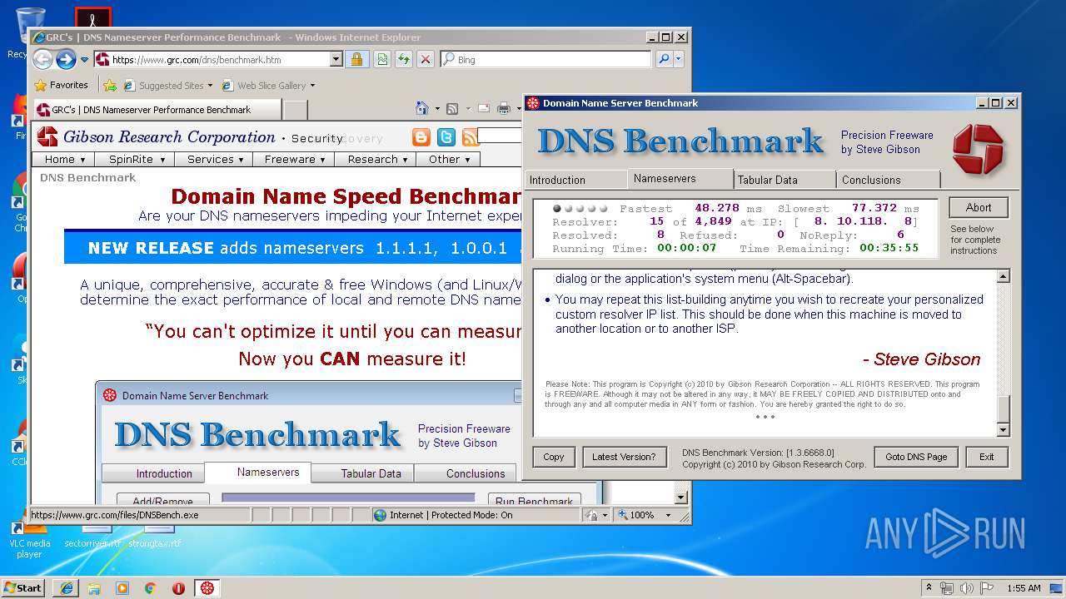Open the address bar URL history dropdown
This screenshot has height=599, width=1066.
coord(336,59)
